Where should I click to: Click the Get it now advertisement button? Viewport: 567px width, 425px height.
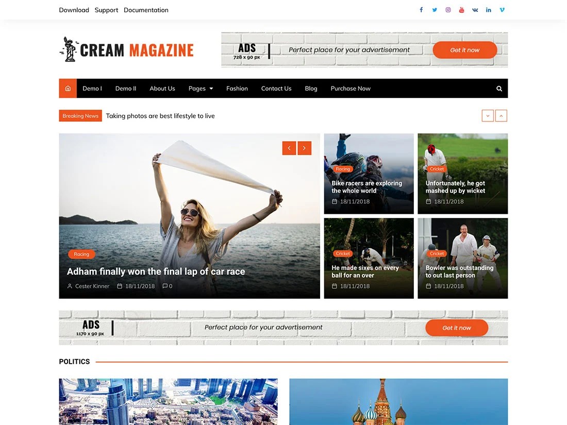tap(464, 50)
